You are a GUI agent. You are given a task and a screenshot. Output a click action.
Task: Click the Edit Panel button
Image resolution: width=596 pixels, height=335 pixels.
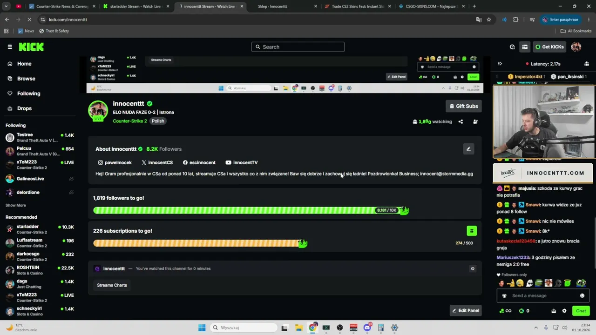pos(465,311)
